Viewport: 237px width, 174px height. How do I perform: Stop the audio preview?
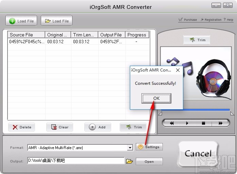pyautogui.click(x=203, y=123)
